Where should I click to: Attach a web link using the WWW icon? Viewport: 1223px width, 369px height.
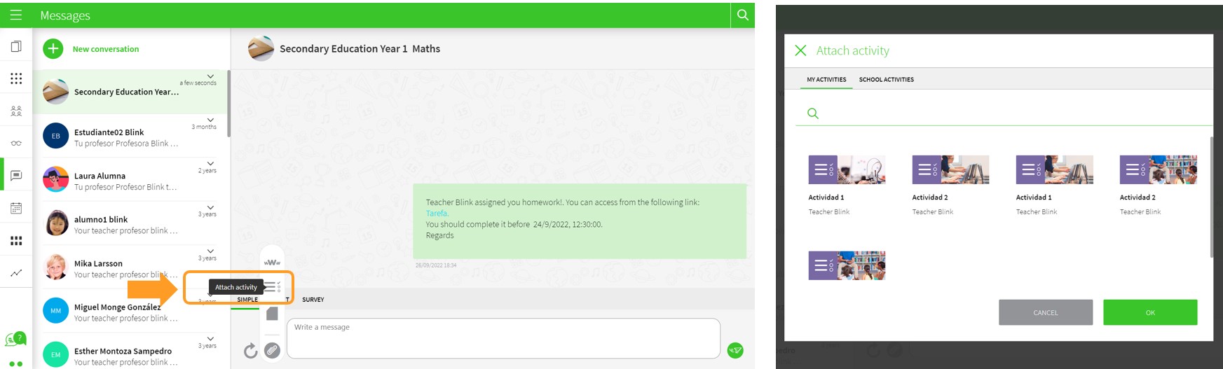(x=272, y=263)
